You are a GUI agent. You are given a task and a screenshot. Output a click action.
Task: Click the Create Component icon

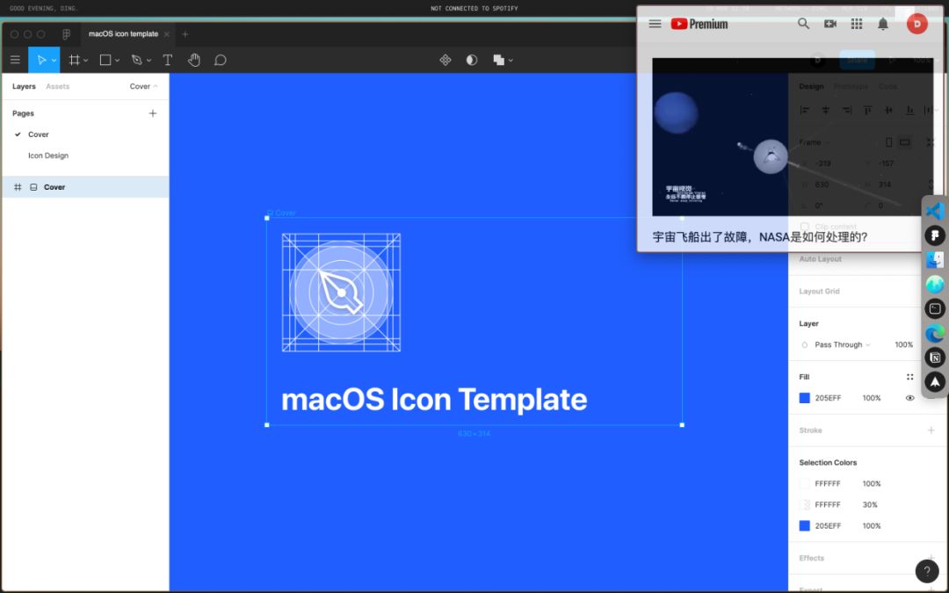click(446, 60)
